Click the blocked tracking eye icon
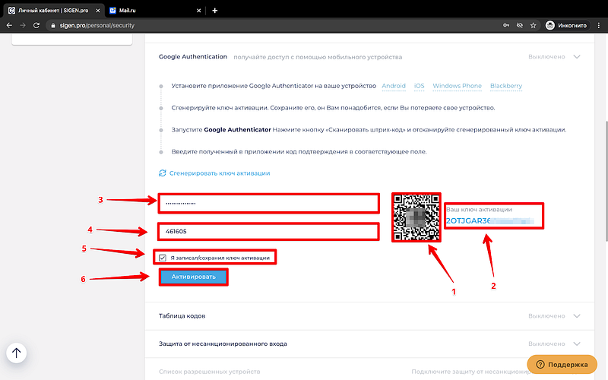Screen dimensions: 608x380 [x=520, y=25]
